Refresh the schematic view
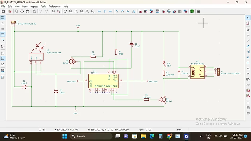251x141 pixels. pyautogui.click(x=65, y=11)
